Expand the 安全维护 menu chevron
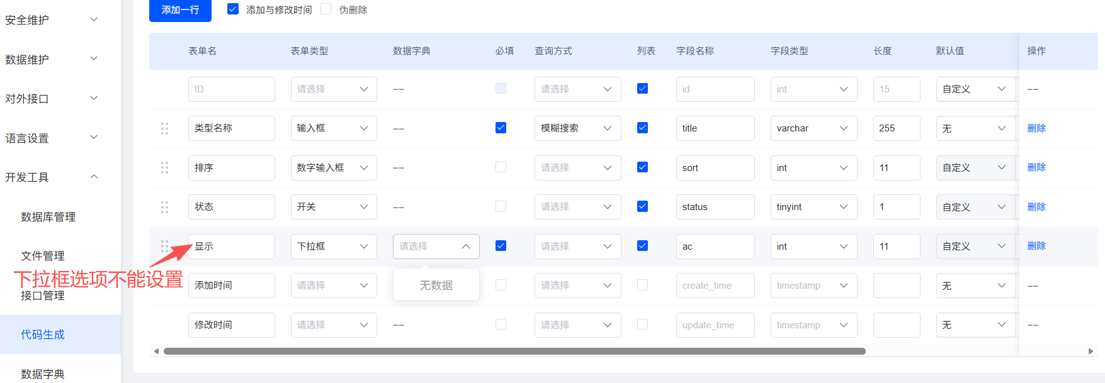The image size is (1105, 383). (x=94, y=19)
